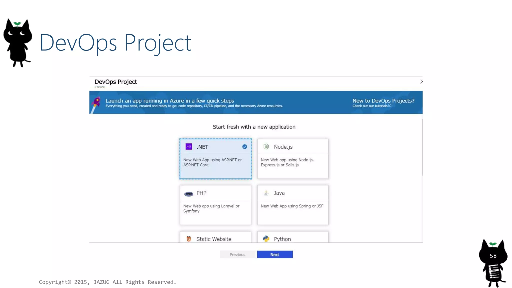Viewport: 512px width, 288px height.
Task: Click 'New to DevOps Projects?' banner text
Action: coord(383,101)
